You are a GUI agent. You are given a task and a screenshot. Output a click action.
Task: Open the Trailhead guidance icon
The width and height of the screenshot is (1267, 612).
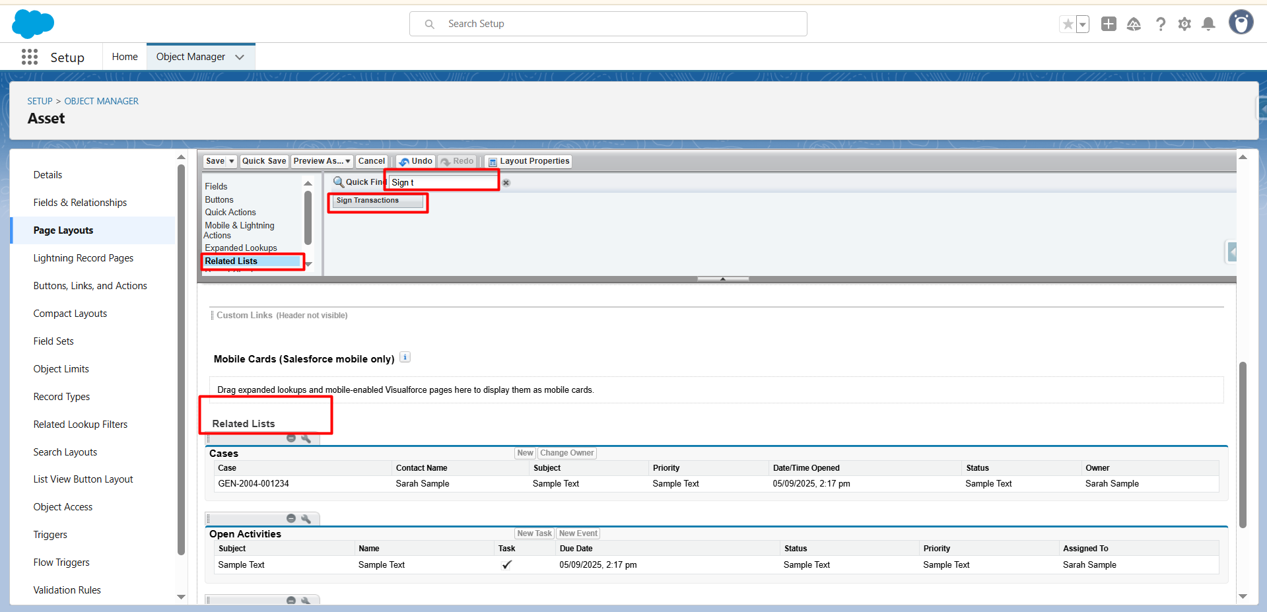tap(1134, 24)
